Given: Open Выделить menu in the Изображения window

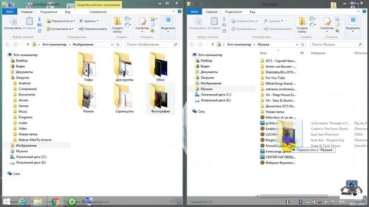Looking at the screenshot, I should coord(168,24).
